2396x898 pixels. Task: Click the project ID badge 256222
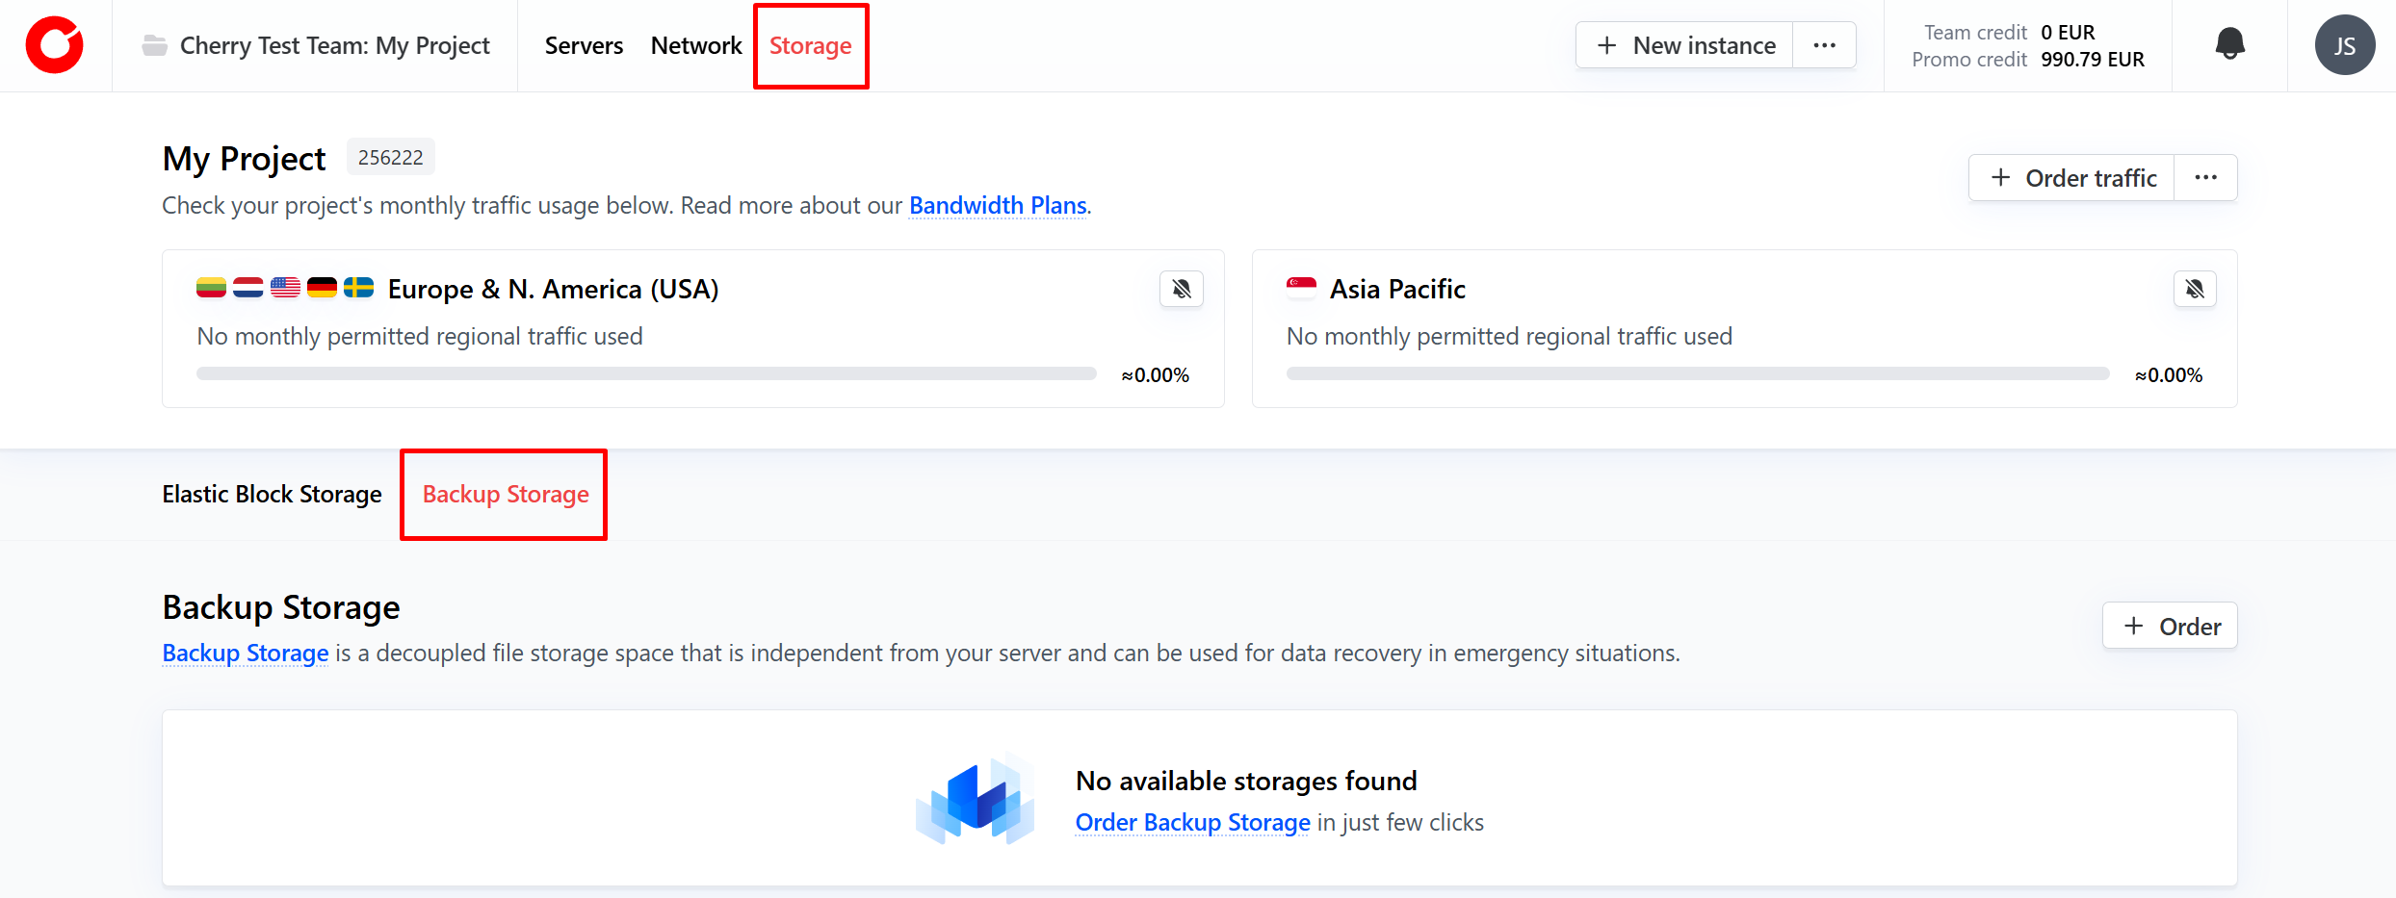(x=390, y=157)
